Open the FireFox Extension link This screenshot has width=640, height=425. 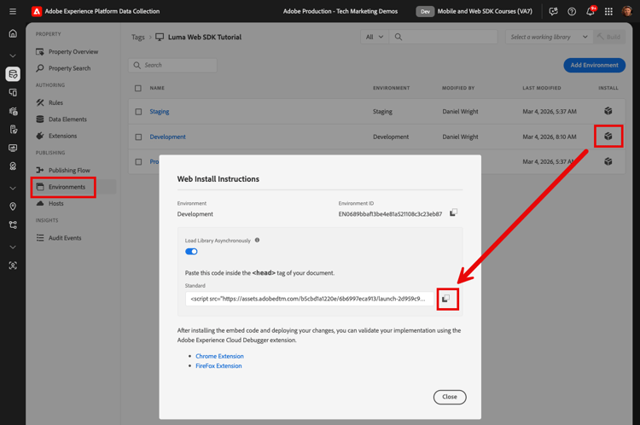click(218, 366)
